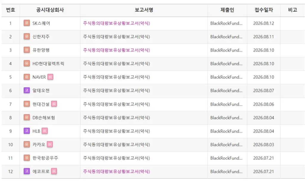Click the 공시대상회사 column header
Screen dimensions: 305x181
click(50, 10)
